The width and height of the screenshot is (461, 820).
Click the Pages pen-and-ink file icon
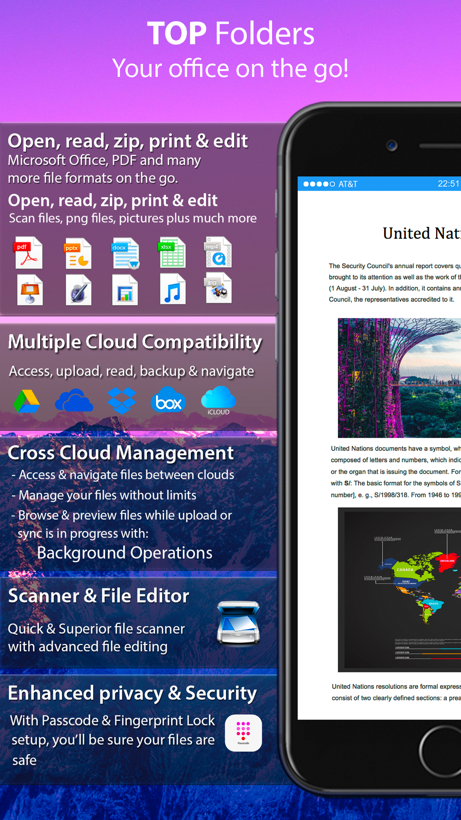tap(78, 290)
